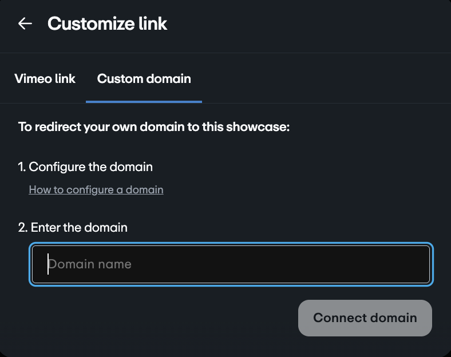The image size is (451, 357).
Task: Click the step 1 Configure the domain label
Action: [x=85, y=167]
